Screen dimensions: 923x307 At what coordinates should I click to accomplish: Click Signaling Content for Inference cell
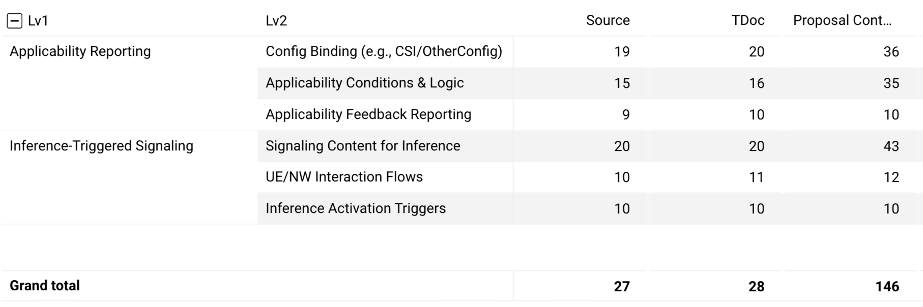tap(363, 146)
